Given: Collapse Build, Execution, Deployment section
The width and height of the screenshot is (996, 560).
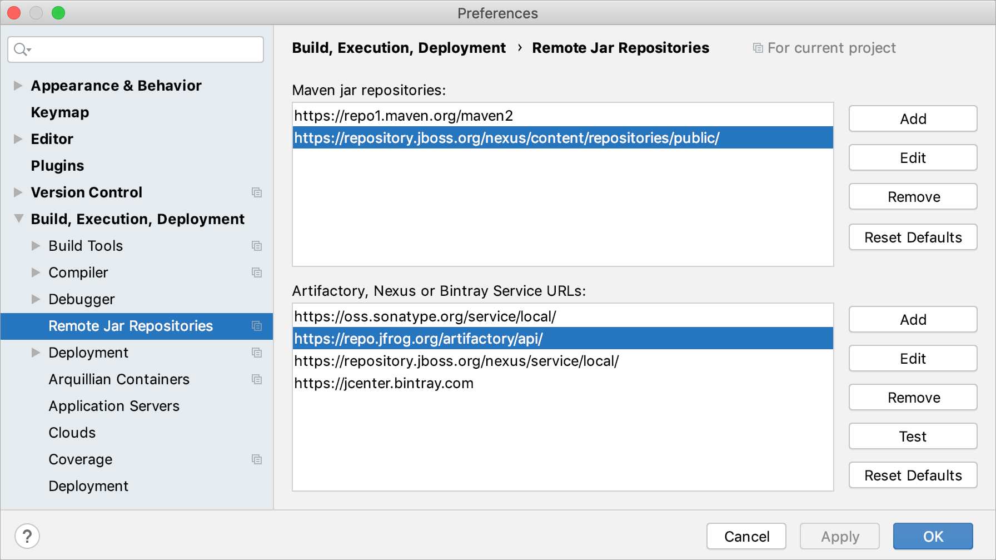Looking at the screenshot, I should pos(18,219).
